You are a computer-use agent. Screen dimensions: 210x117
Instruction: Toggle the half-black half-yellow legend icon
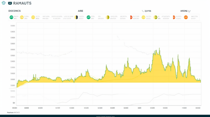76,17
